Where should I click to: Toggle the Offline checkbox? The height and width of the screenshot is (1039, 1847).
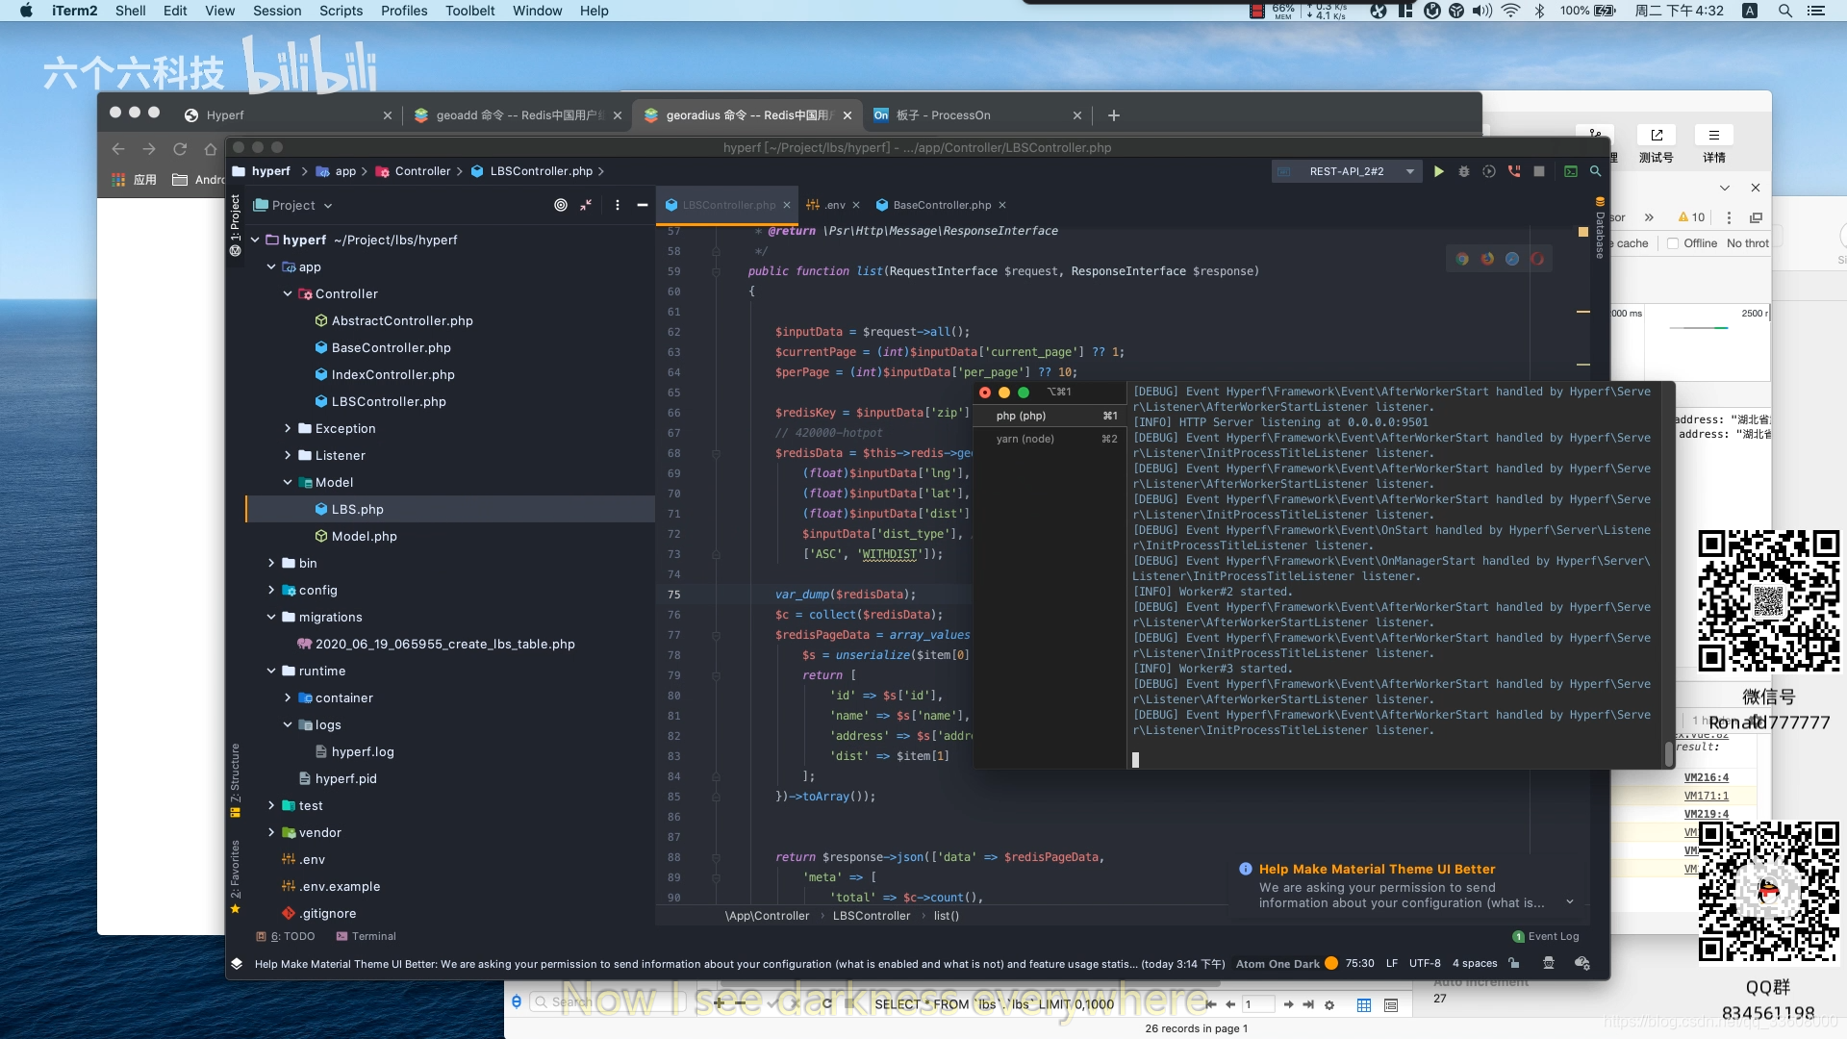1673,243
